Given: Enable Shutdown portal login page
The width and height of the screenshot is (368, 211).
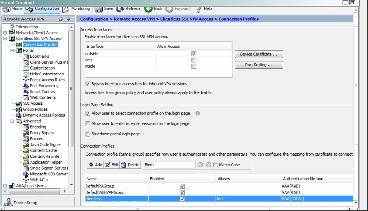Looking at the screenshot, I should (88, 134).
